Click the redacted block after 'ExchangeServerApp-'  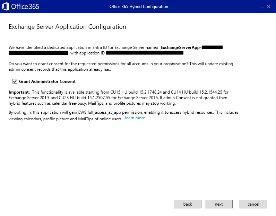pos(212,47)
